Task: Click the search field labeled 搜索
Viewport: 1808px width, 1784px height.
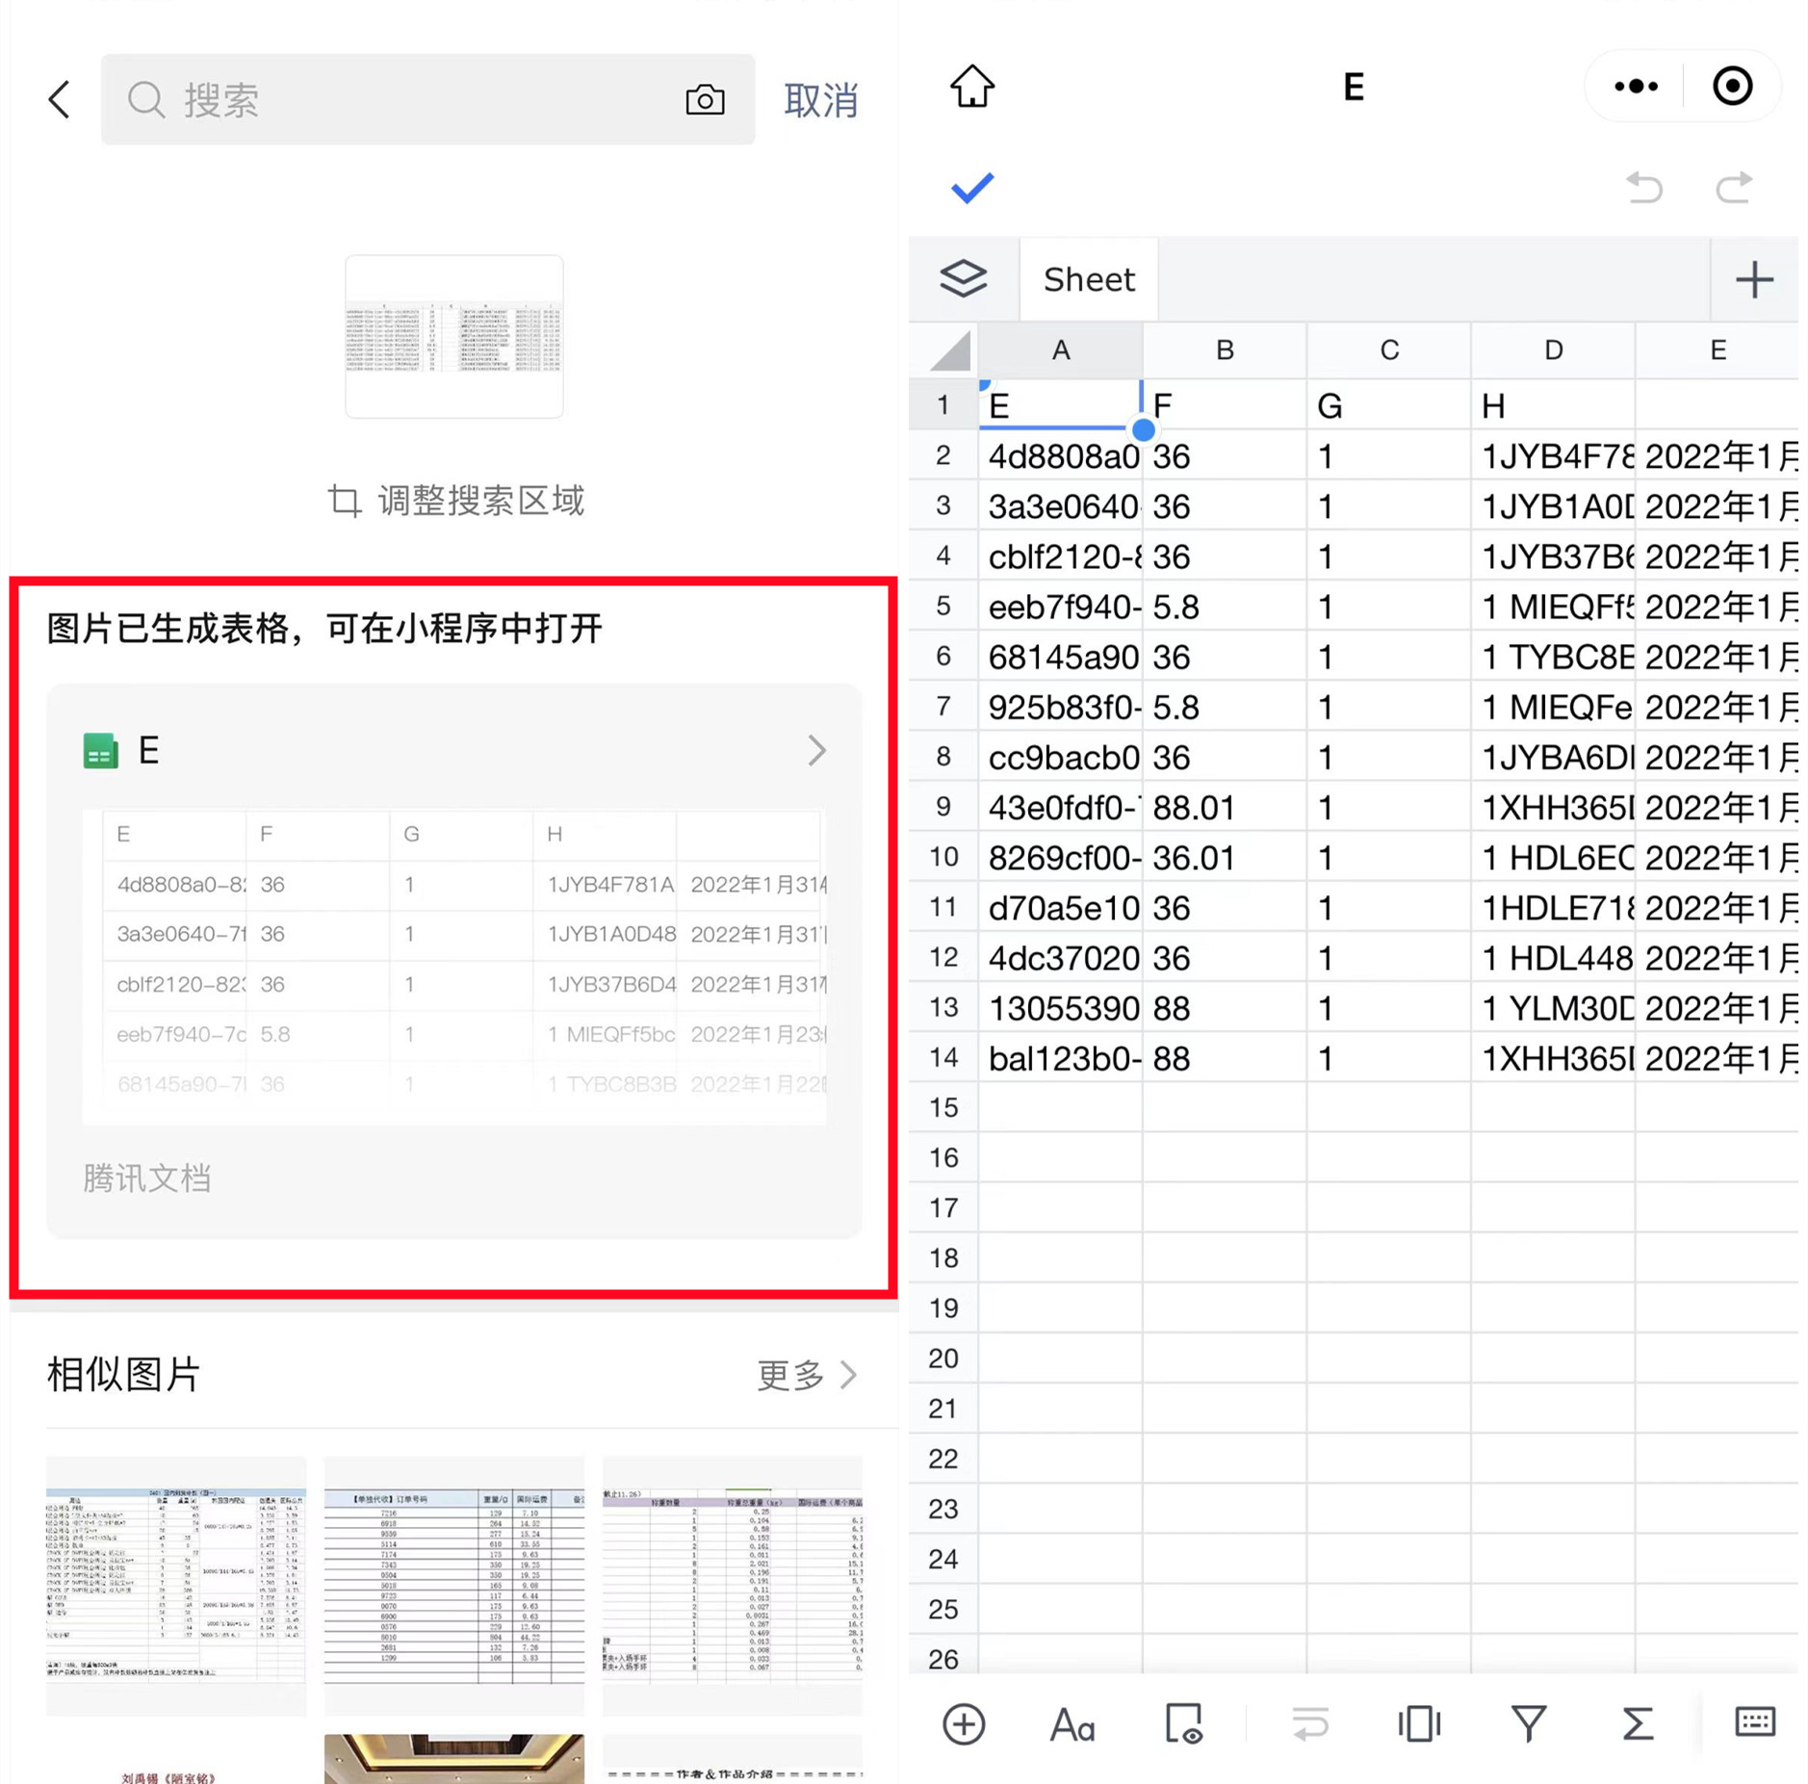Action: tap(427, 99)
